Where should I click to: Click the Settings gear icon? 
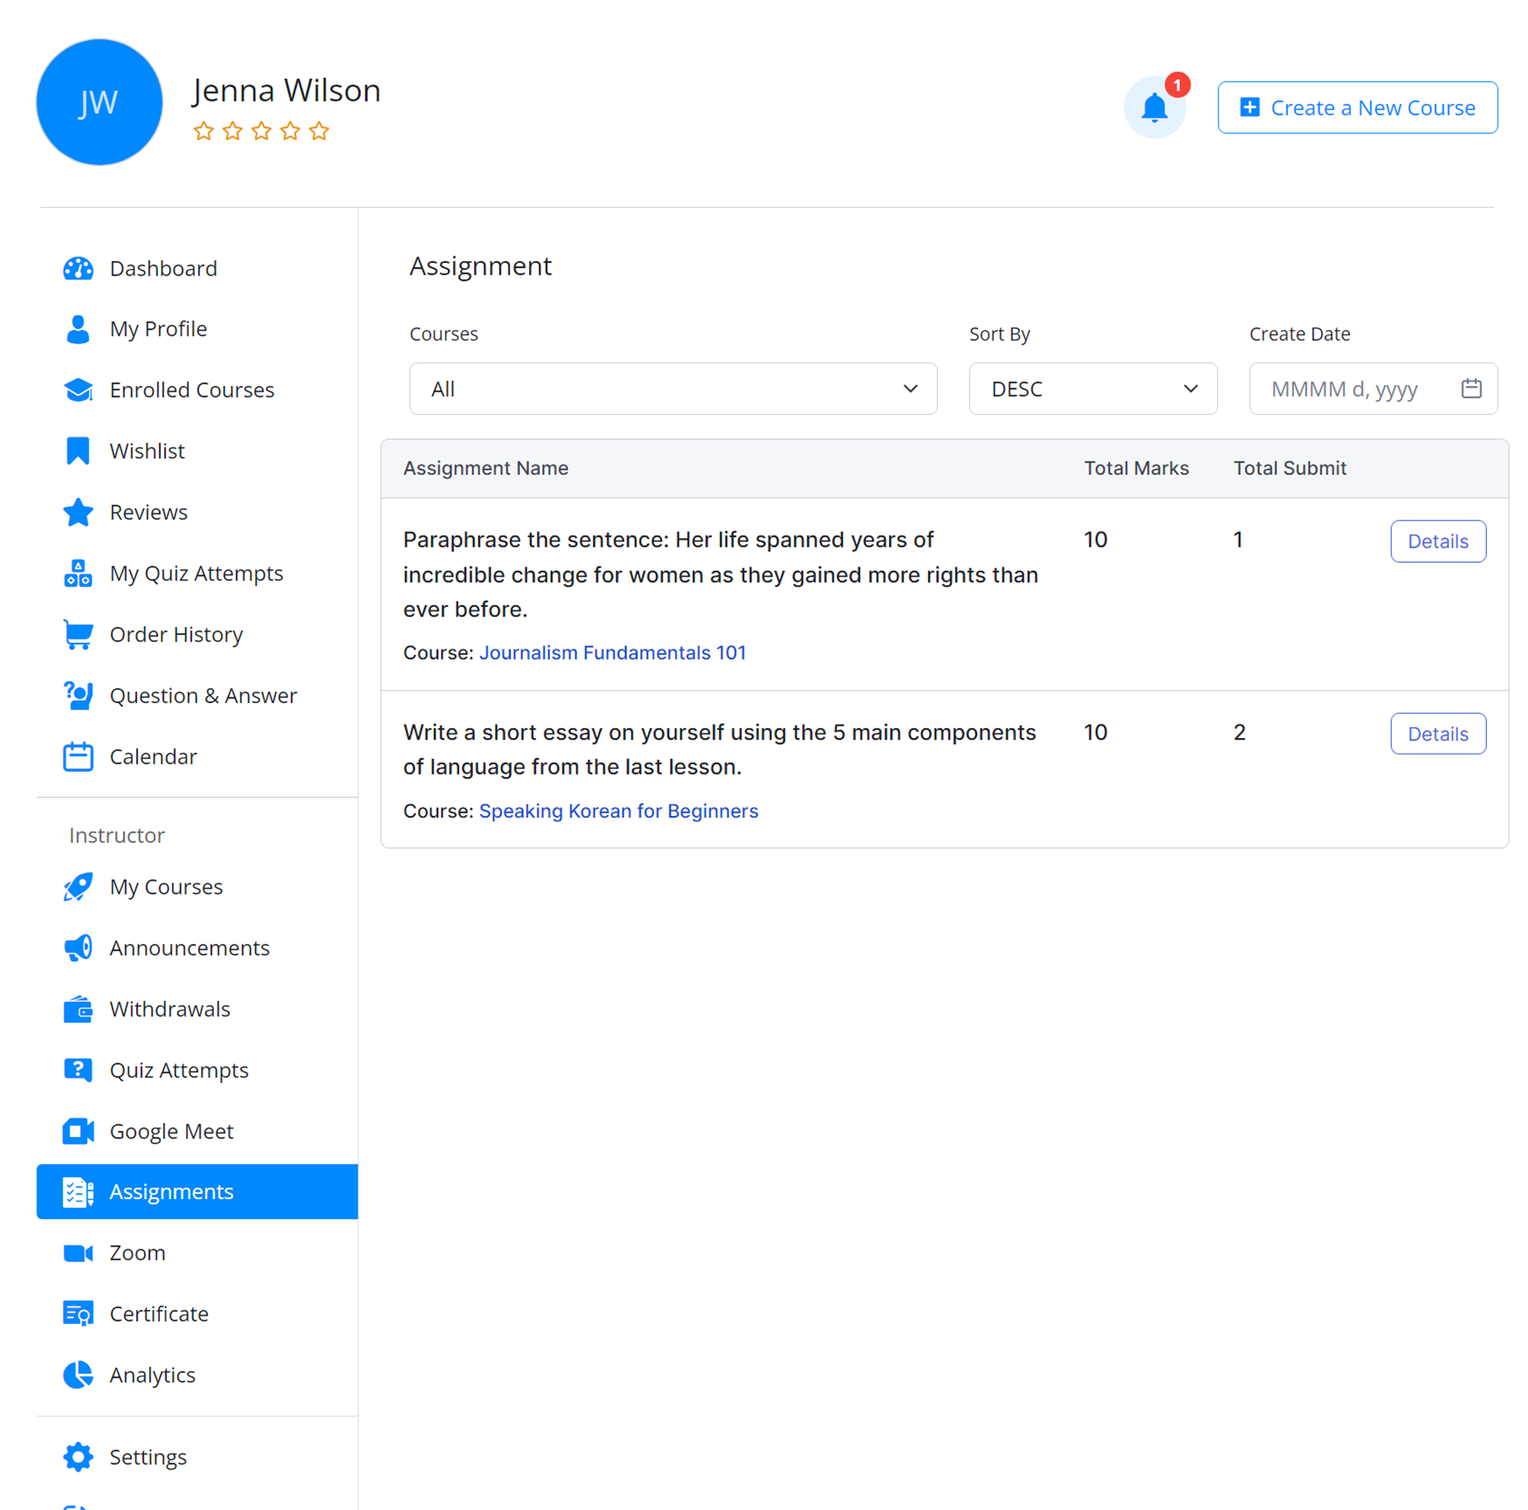pyautogui.click(x=77, y=1457)
